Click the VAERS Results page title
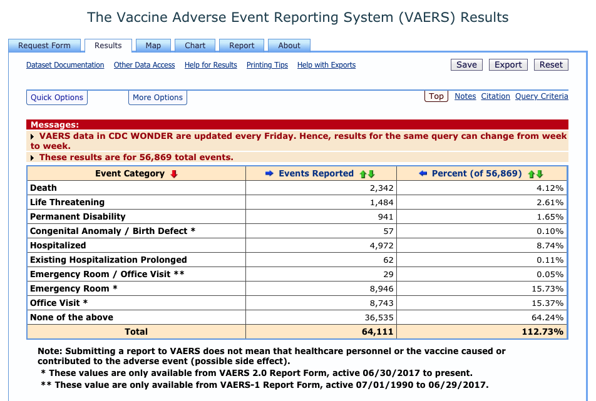 [x=297, y=18]
